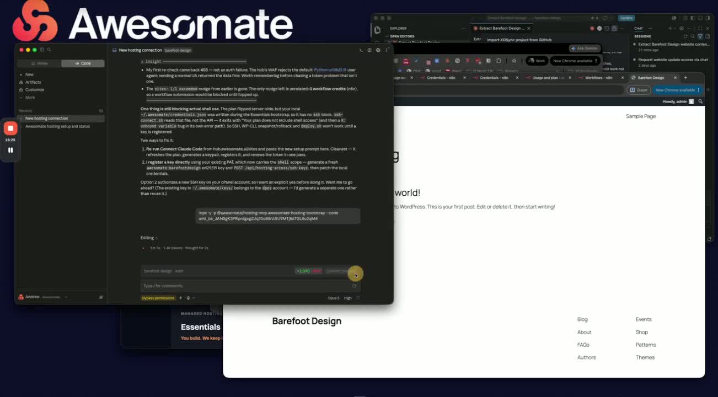Open the Opus 5 model selector
The image size is (718, 397).
(x=333, y=298)
